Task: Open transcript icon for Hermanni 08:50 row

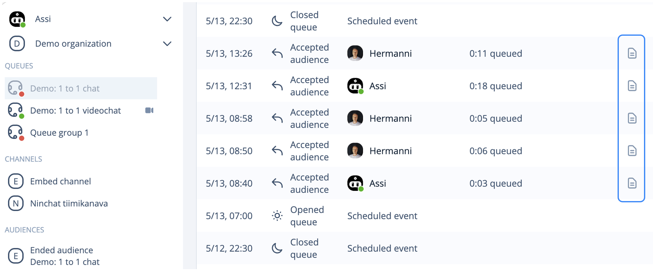Action: (x=632, y=151)
